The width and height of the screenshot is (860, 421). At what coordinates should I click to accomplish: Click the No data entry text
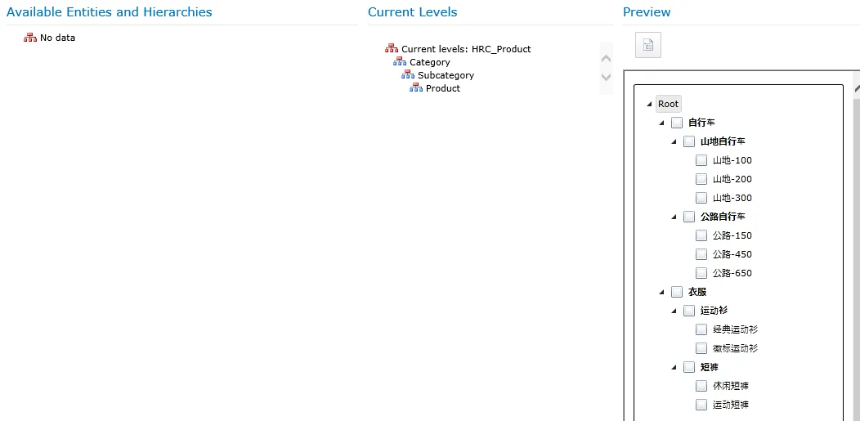[57, 38]
